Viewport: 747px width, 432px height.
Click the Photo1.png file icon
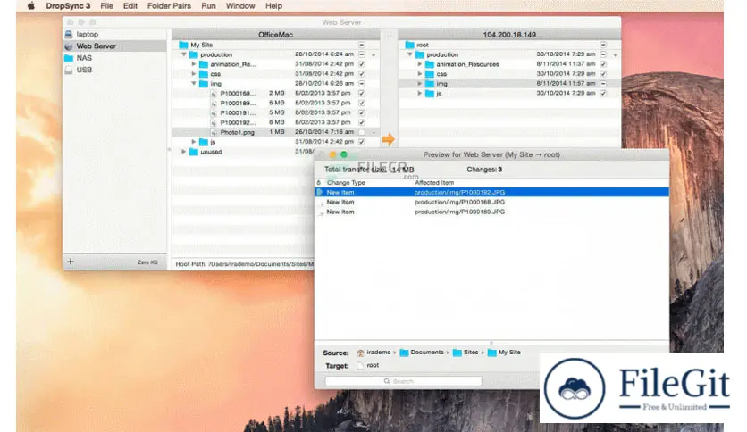214,132
